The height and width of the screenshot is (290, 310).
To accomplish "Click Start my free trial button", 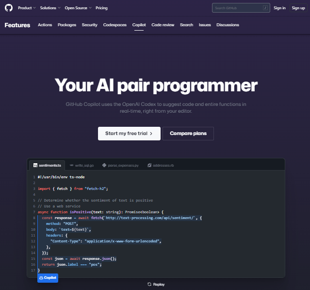I will point(129,133).
